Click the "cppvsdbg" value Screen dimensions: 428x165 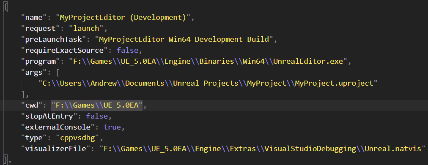point(77,138)
